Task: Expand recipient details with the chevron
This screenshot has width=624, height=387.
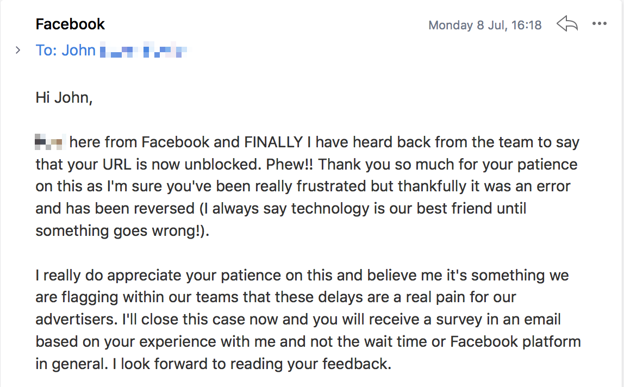Action: tap(18, 50)
